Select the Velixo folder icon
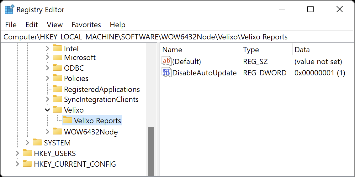The image size is (355, 177). coord(57,110)
